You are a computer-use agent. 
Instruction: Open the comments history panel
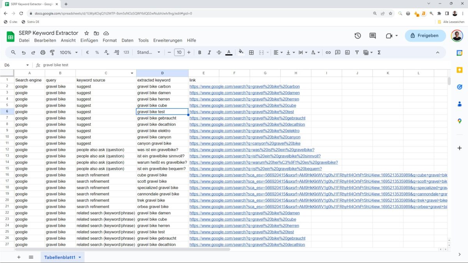[x=372, y=35]
